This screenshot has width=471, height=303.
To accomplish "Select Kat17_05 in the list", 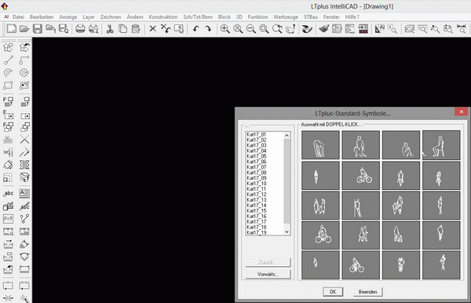I will (256, 156).
